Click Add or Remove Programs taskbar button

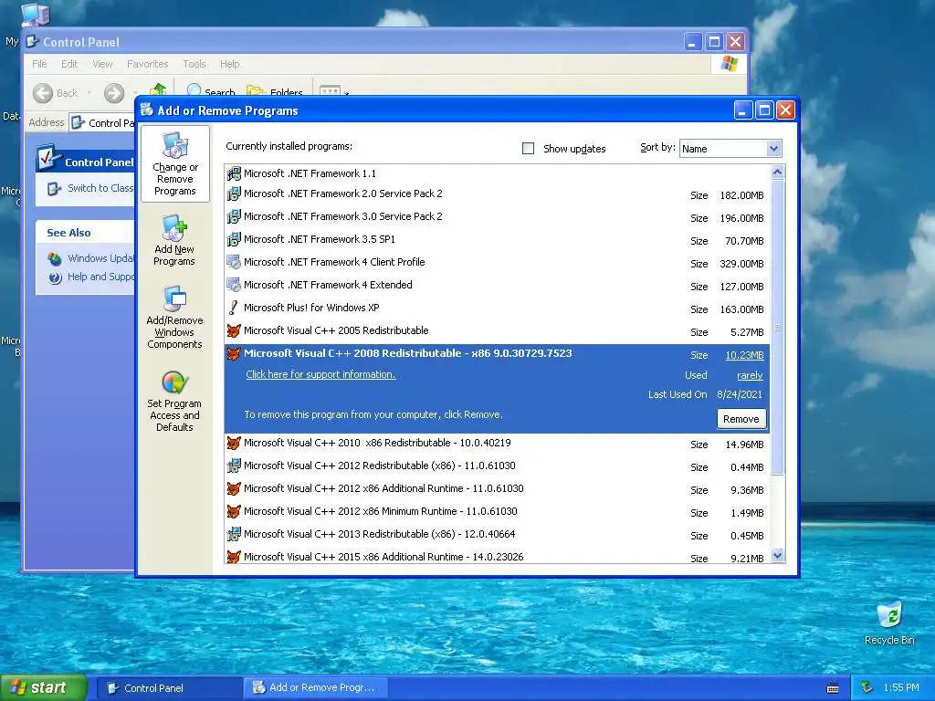316,688
